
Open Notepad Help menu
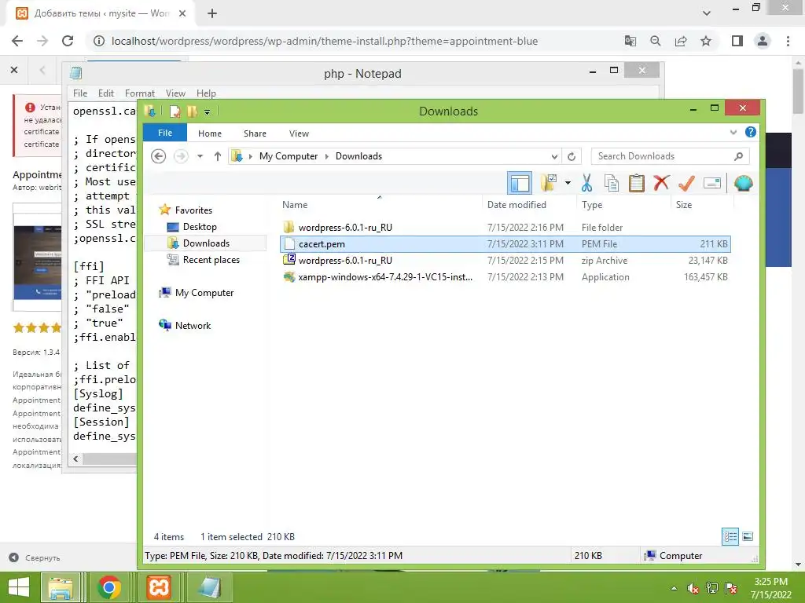[x=206, y=93]
